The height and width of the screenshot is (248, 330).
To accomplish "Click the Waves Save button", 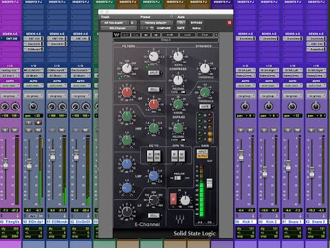I will tap(205, 35).
